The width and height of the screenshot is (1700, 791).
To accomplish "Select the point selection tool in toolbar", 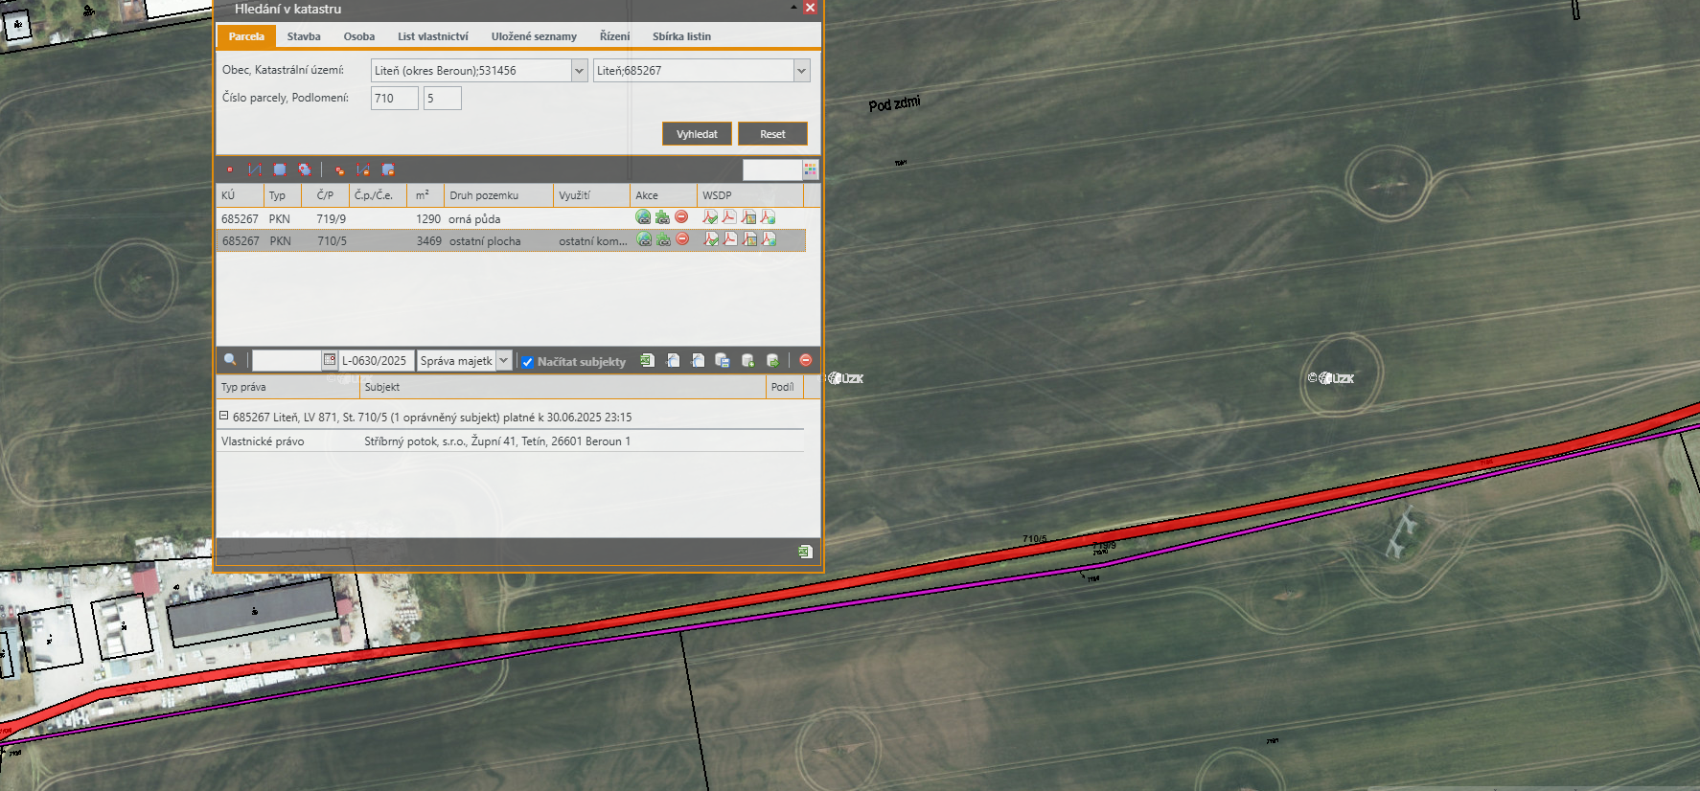I will (x=230, y=169).
